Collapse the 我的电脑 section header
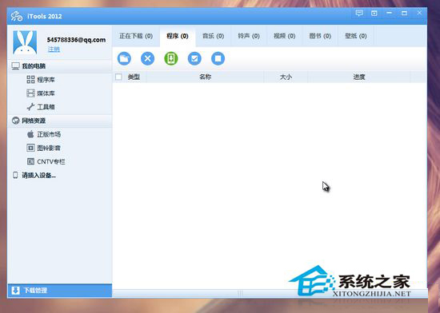The image size is (440, 313). [60, 66]
